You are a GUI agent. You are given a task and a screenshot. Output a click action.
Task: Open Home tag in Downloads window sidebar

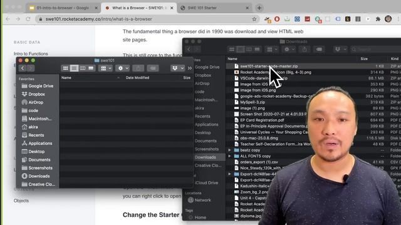click(197, 217)
